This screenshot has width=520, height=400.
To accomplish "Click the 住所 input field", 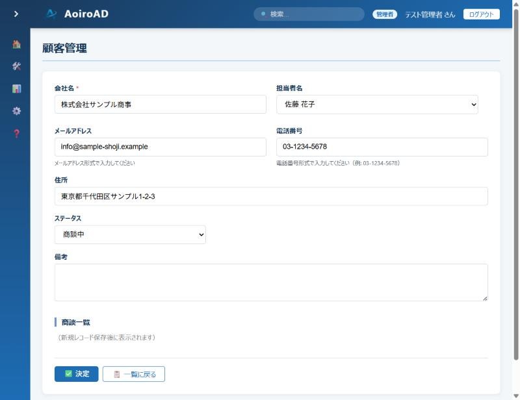I will pyautogui.click(x=271, y=196).
